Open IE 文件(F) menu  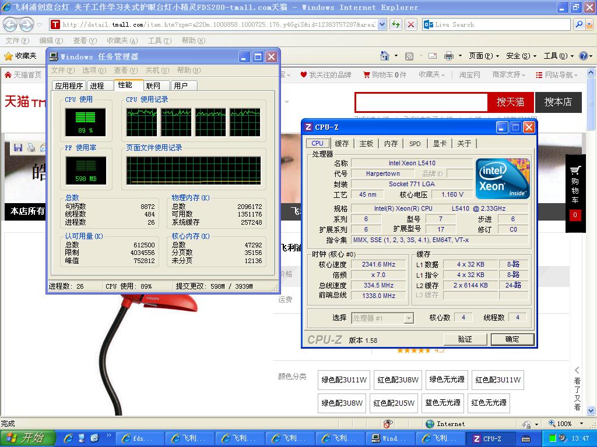(x=17, y=40)
